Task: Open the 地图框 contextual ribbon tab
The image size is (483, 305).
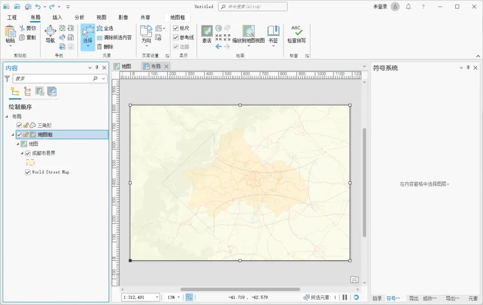Action: (x=178, y=17)
